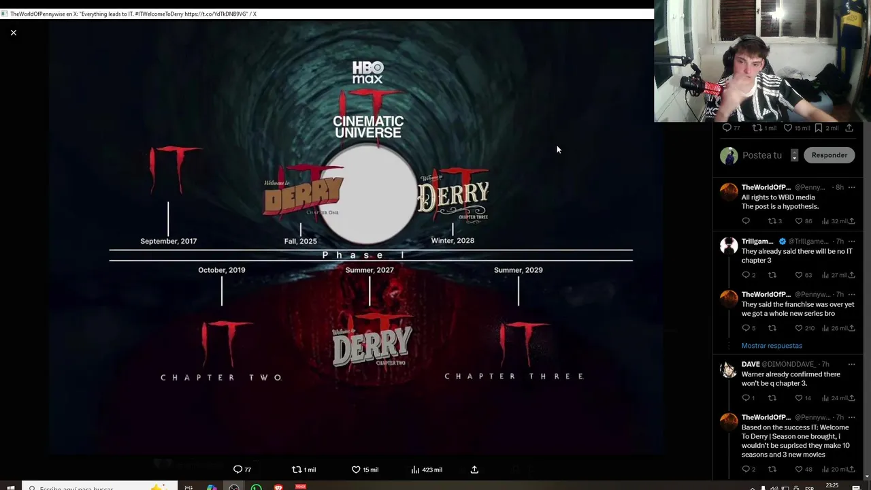This screenshot has width=871, height=490.
Task: Open Trillgam... username link
Action: click(757, 242)
